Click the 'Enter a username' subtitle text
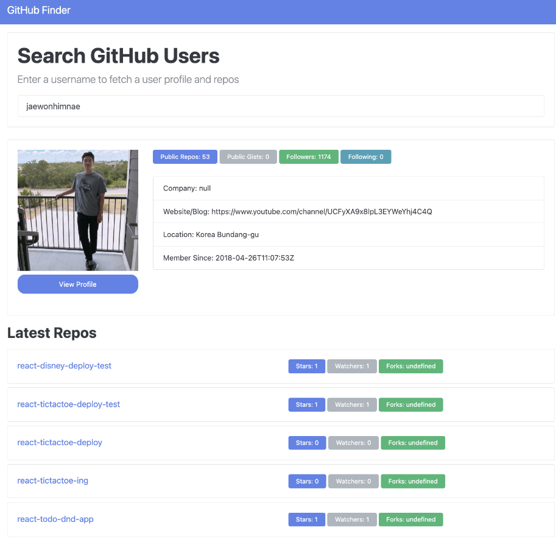This screenshot has width=556, height=542. point(128,79)
